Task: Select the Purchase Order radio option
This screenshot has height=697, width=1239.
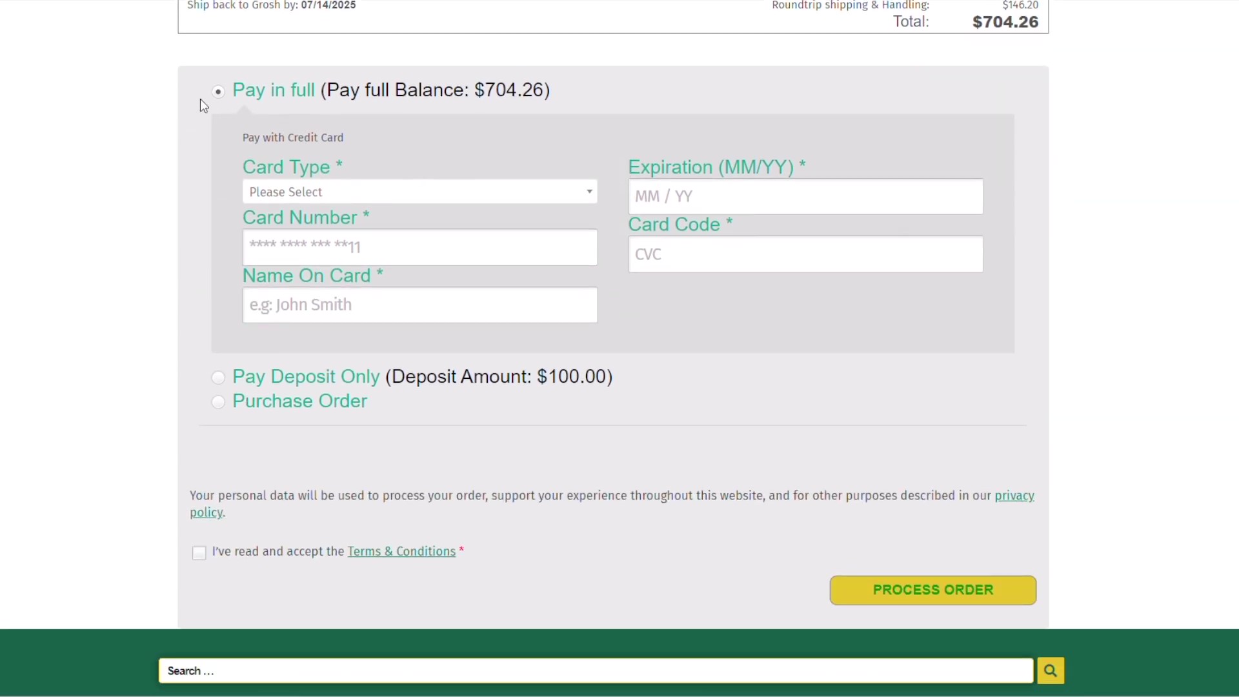Action: [219, 402]
